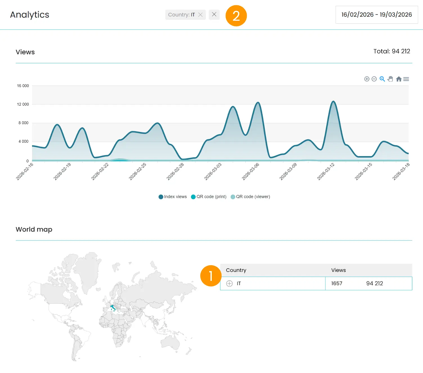Reset the chart with the home icon

(x=399, y=79)
